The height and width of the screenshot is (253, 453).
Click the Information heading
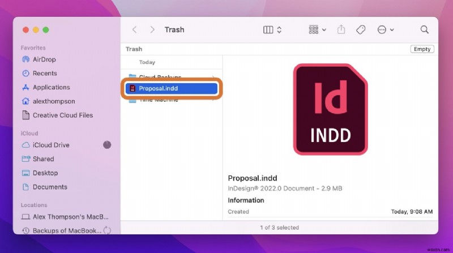[x=246, y=200]
